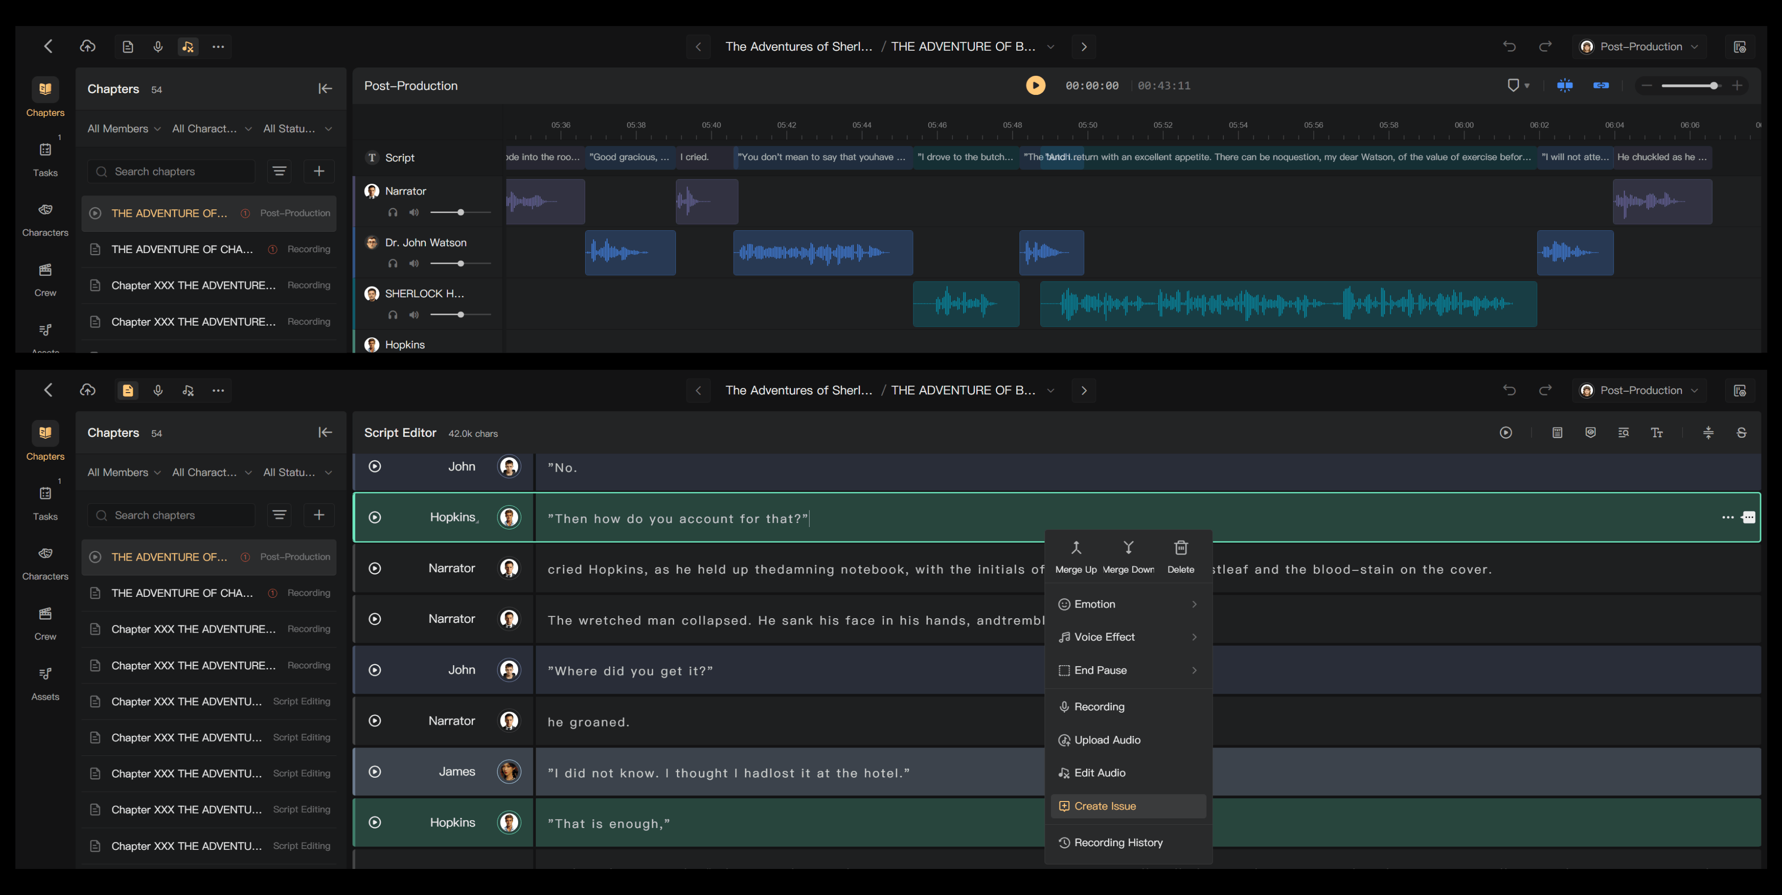Toggle the blue snap icon in the Post-Production timeline header
The image size is (1782, 895).
click(x=1565, y=85)
